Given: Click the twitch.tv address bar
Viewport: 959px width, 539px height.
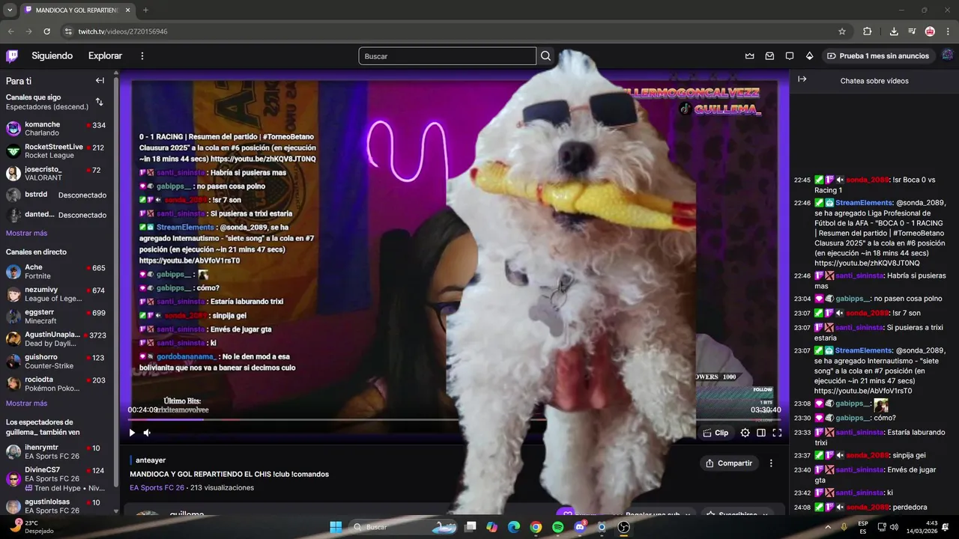Looking at the screenshot, I should point(450,31).
